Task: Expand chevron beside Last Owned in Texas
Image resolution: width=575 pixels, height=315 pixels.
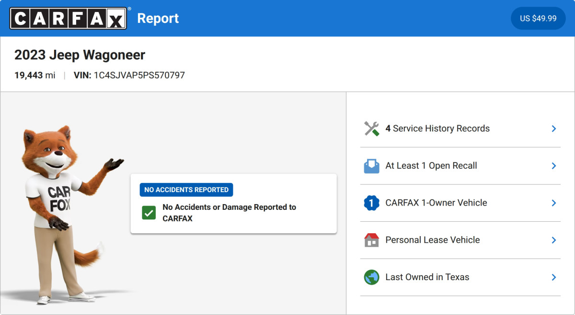Action: [554, 277]
